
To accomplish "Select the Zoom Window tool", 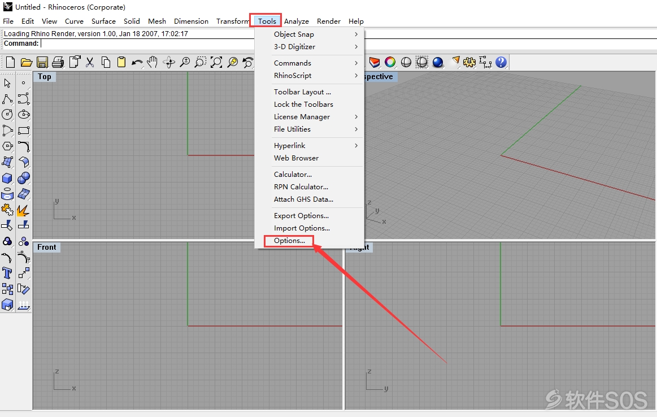I will coord(201,63).
